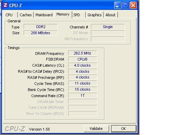Screen dimensions: 173x135
Task: Close the CPU-Z window
Action: pos(133,5)
